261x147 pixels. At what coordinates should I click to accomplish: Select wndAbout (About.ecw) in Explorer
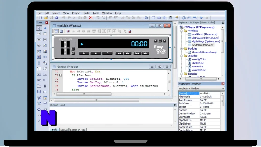tap(205, 34)
